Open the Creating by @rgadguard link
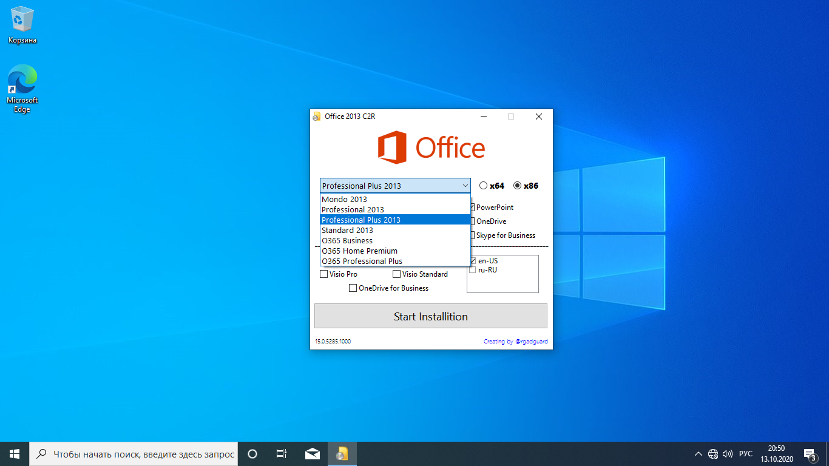This screenshot has width=829, height=466. pos(516,342)
